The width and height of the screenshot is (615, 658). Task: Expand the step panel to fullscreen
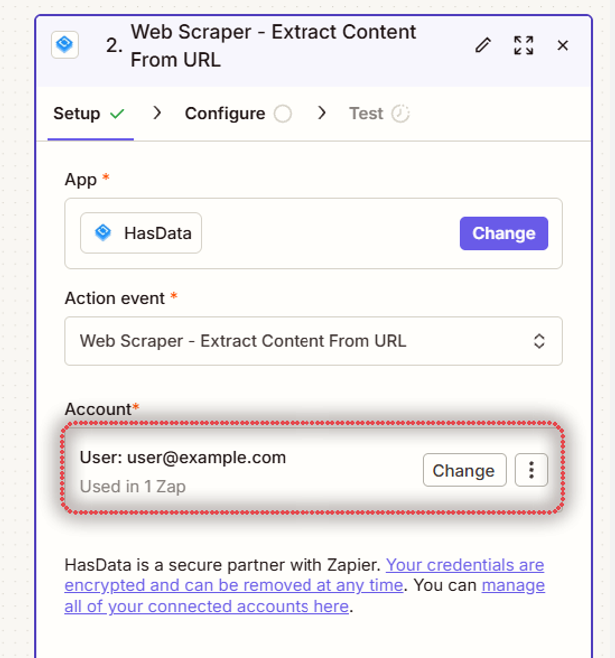523,45
